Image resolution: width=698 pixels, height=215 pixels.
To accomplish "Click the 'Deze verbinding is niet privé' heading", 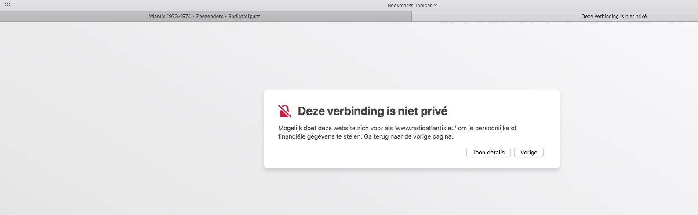I will coord(372,111).
